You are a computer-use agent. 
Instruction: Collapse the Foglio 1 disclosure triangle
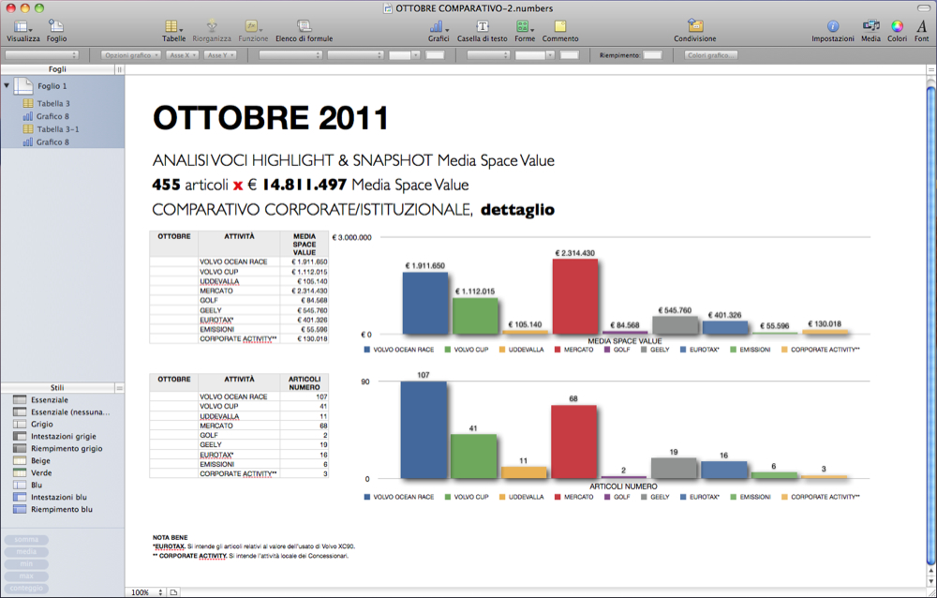[7, 85]
